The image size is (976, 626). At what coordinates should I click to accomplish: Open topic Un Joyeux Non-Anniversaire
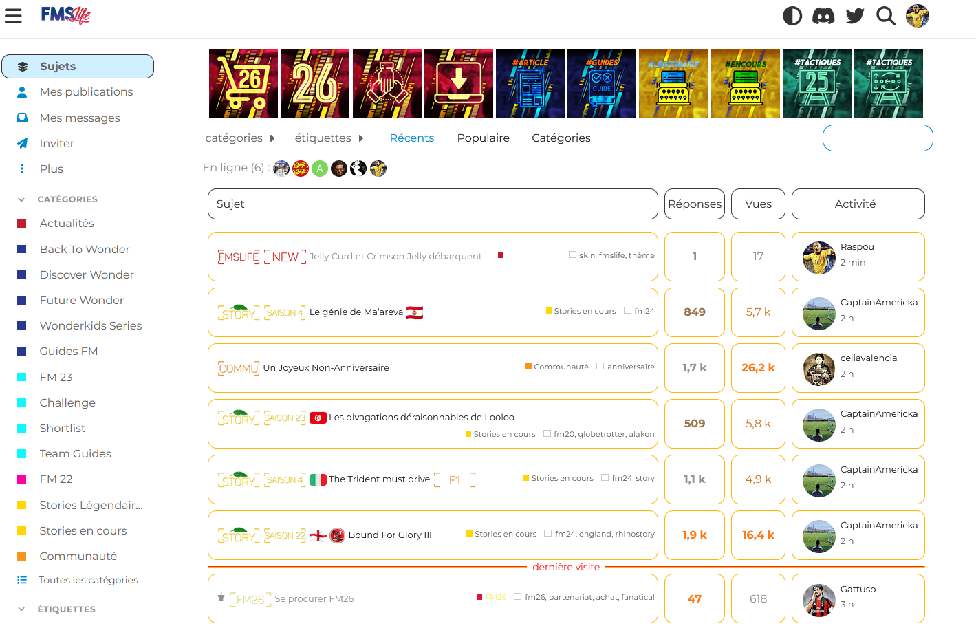pos(326,368)
